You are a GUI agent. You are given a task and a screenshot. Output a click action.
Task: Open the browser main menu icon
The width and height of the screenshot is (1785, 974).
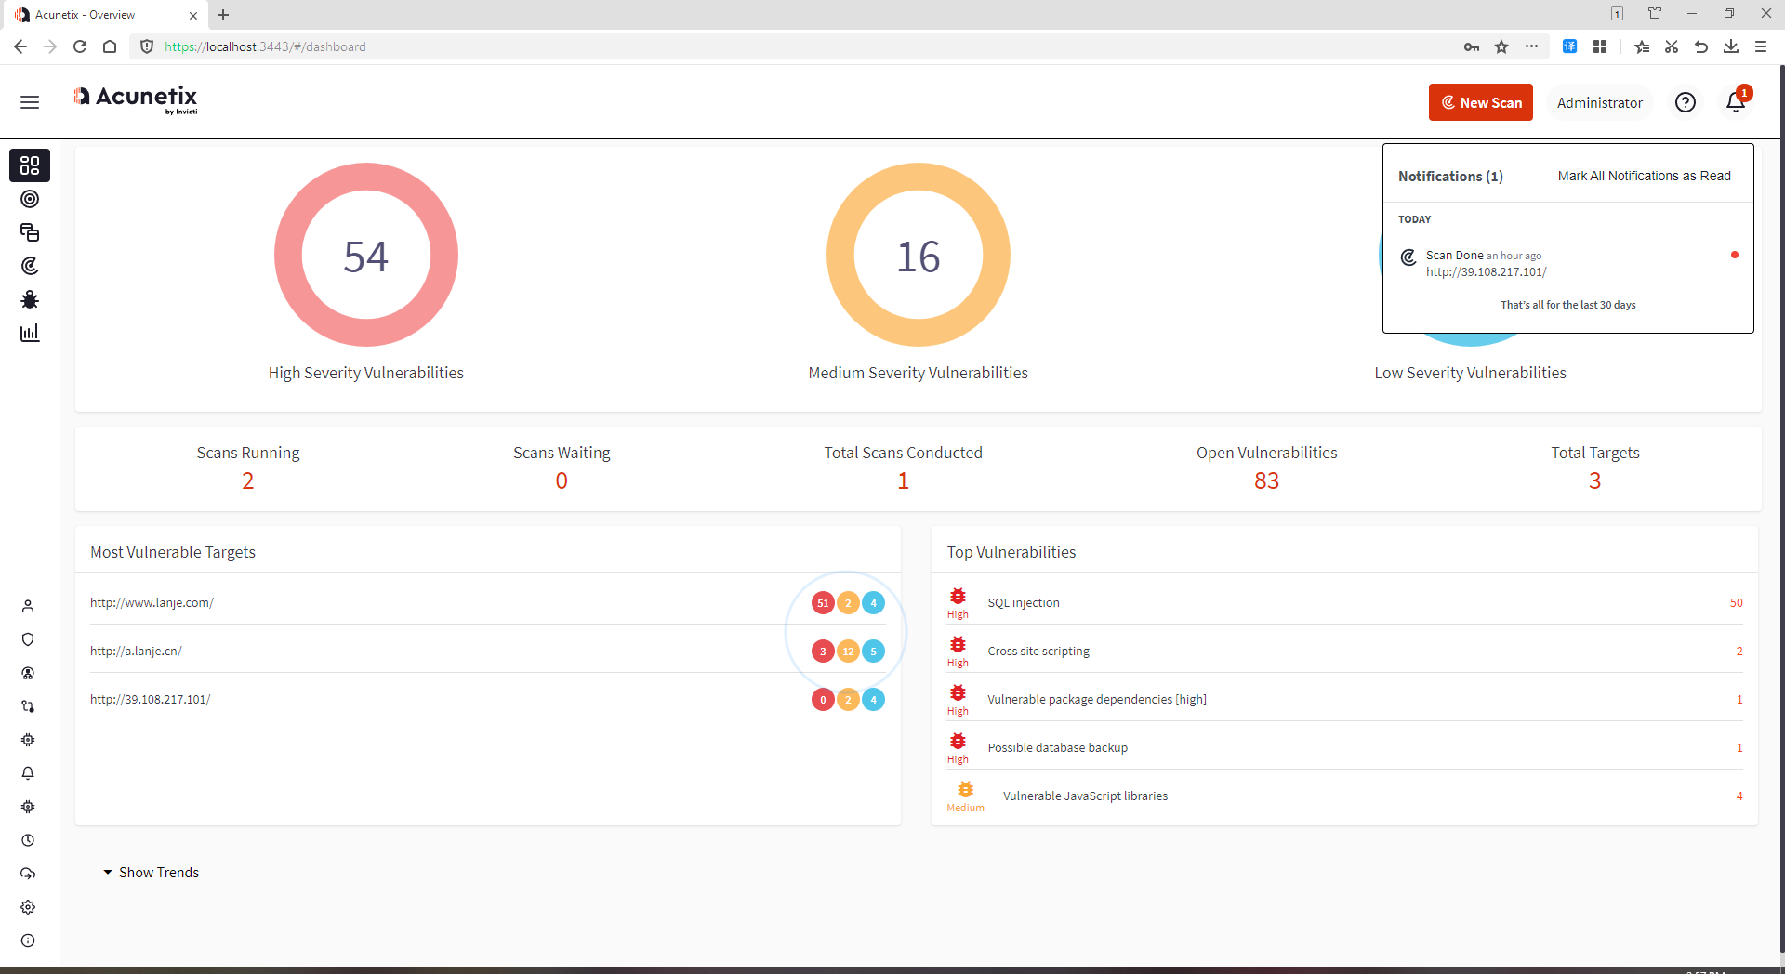point(1761,46)
